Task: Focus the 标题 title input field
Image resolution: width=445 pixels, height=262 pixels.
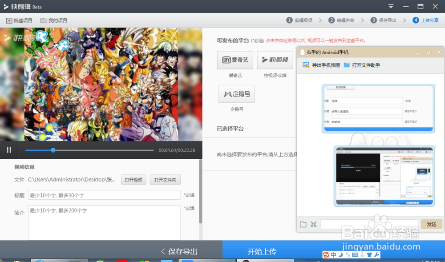Action: pyautogui.click(x=104, y=195)
